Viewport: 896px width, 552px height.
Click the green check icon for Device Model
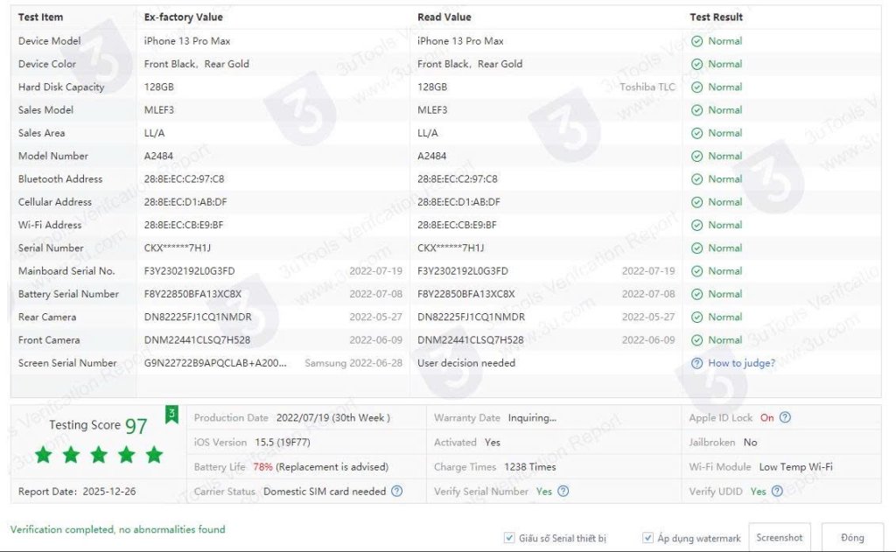pos(696,41)
